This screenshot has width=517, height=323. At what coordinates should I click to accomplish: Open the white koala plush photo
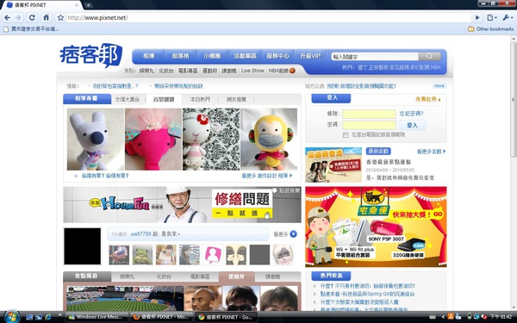[96, 139]
